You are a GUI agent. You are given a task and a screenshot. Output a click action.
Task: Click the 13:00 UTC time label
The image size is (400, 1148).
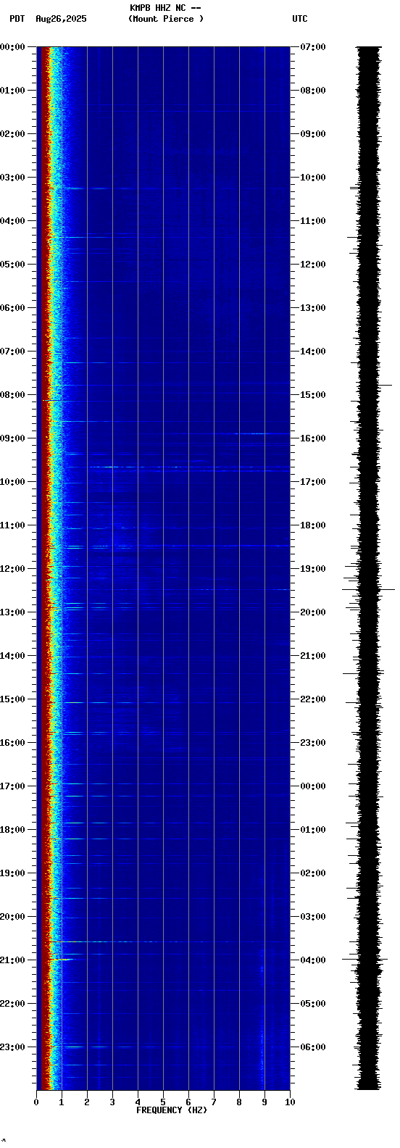(x=313, y=308)
